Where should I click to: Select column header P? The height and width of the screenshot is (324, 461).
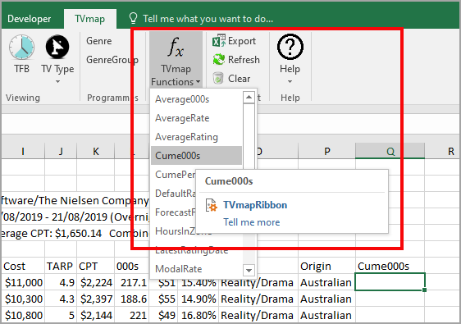click(x=327, y=151)
